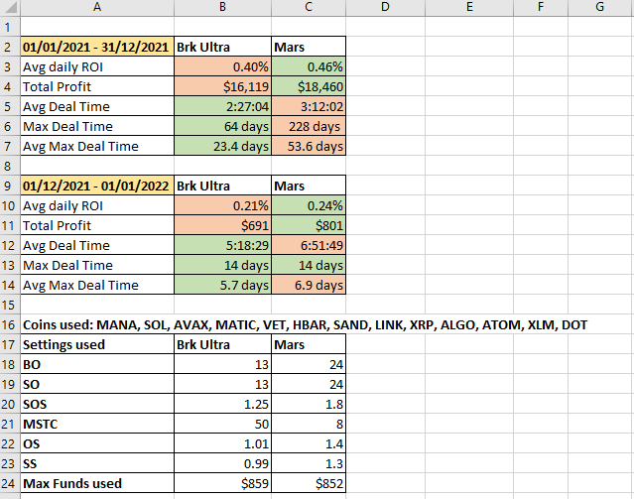Select the 0.46% Avg daily ROI cell

pos(309,66)
